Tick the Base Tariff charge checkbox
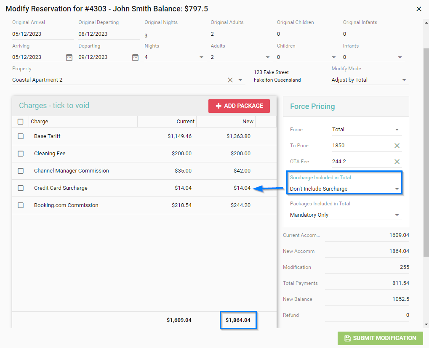429x348 pixels. (x=21, y=136)
